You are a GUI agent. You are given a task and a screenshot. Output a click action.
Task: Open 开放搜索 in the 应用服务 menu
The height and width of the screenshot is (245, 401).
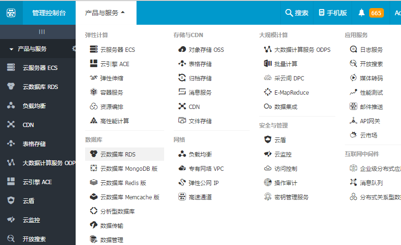click(x=372, y=64)
